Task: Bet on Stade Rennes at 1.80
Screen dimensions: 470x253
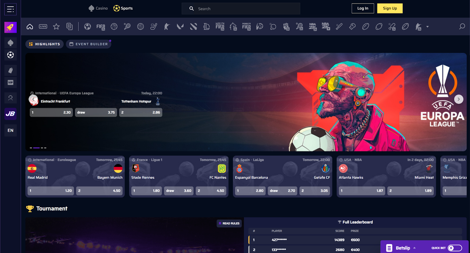Action: (146, 191)
